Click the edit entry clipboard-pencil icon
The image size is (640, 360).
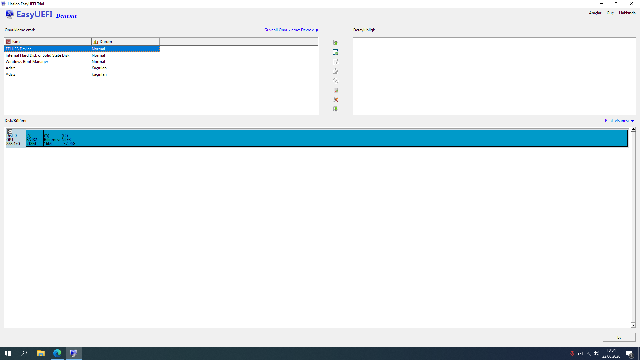336,71
